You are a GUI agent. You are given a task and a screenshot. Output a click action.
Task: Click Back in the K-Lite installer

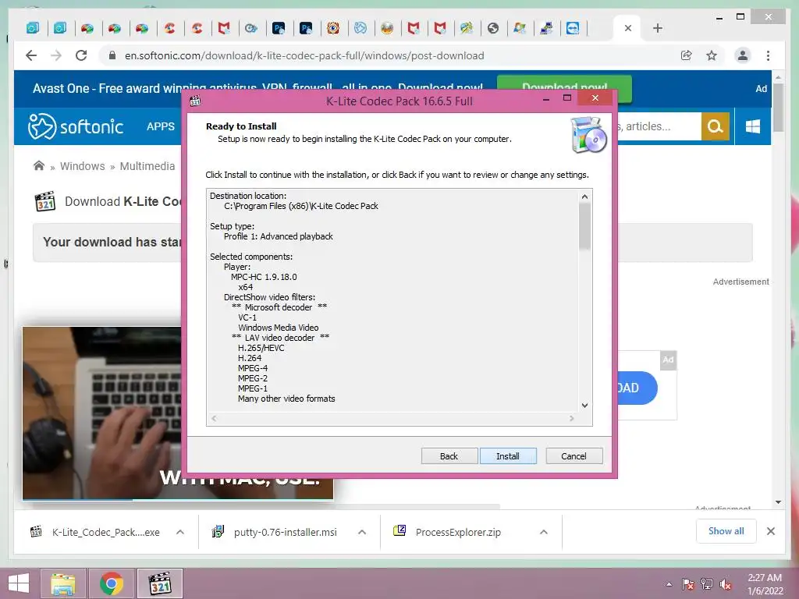[449, 455]
